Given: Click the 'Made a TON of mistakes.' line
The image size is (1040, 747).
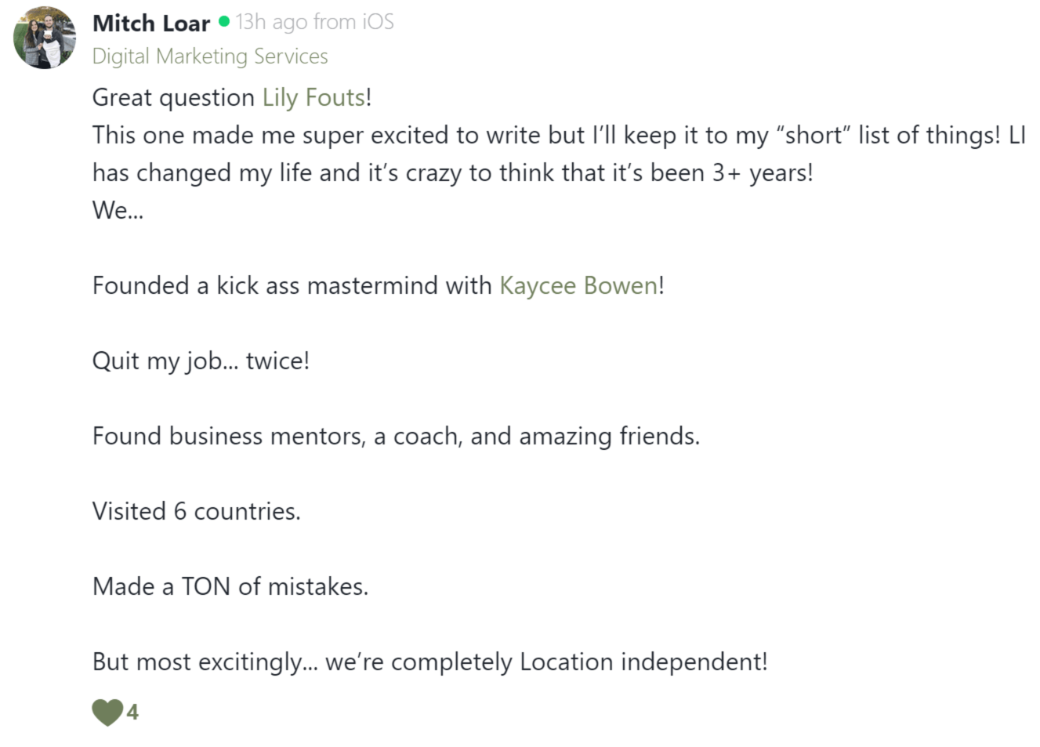Looking at the screenshot, I should [230, 586].
